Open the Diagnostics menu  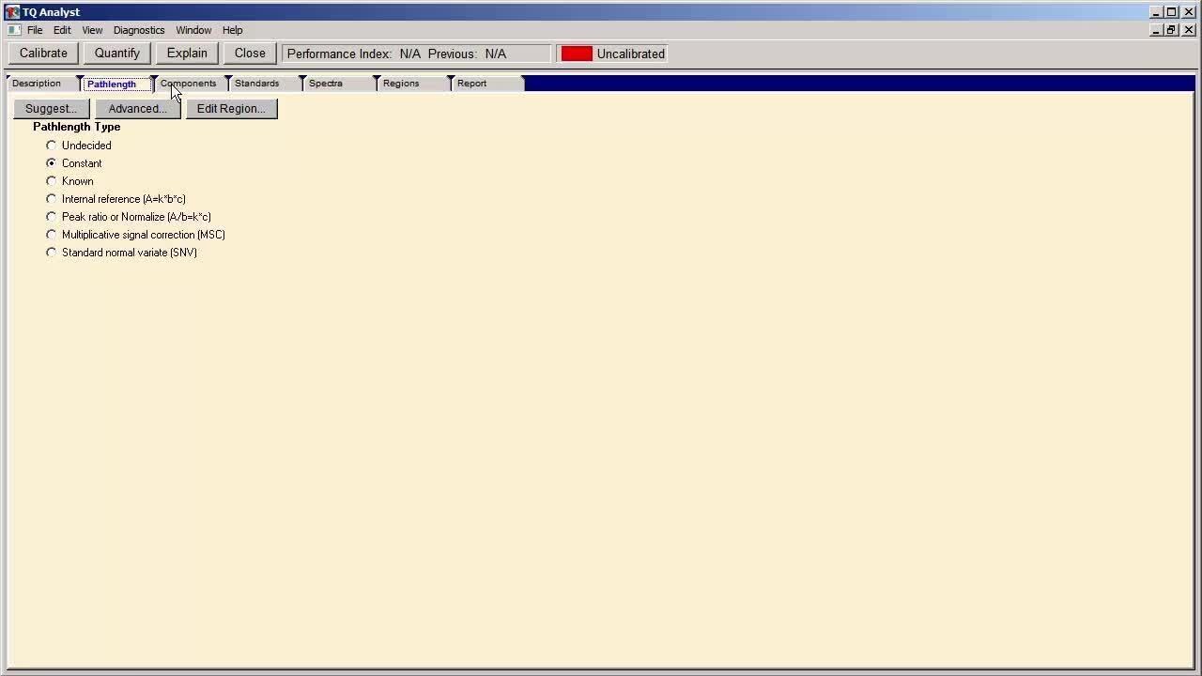(x=139, y=30)
